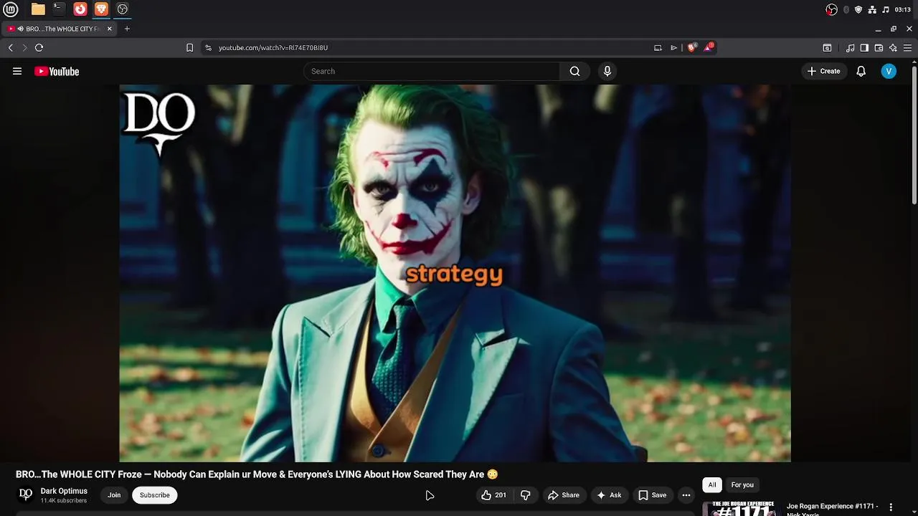Go back to the previous page
This screenshot has width=918, height=516.
click(x=10, y=47)
